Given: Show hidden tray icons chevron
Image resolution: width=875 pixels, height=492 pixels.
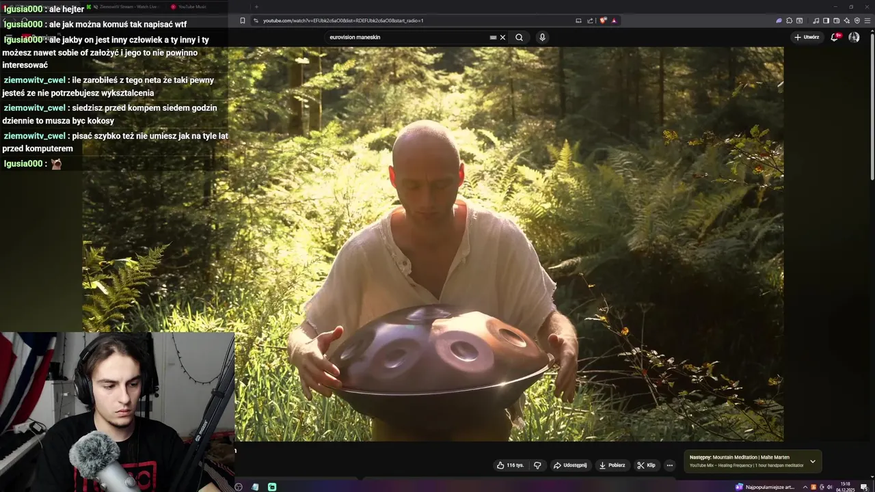Looking at the screenshot, I should [805, 487].
